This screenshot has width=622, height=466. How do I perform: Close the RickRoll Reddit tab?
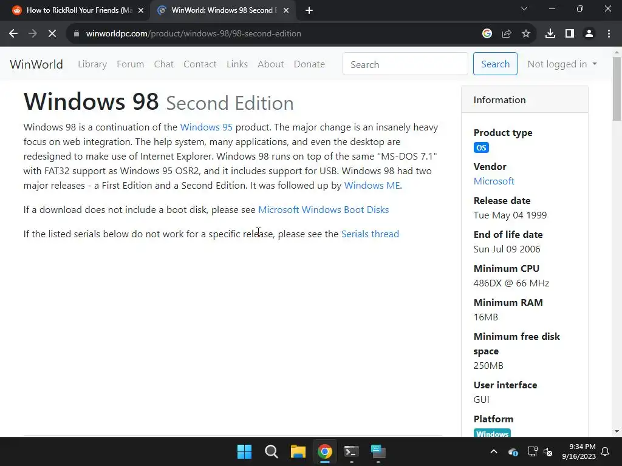coord(141,10)
